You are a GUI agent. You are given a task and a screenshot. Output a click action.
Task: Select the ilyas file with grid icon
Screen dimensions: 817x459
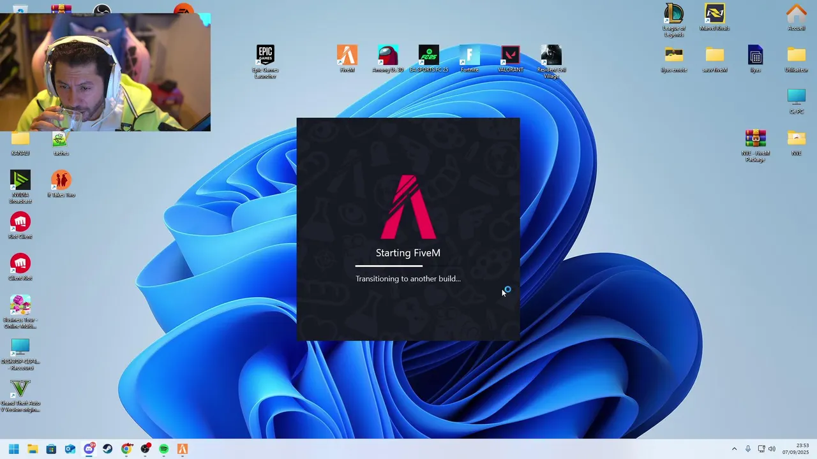click(x=755, y=59)
